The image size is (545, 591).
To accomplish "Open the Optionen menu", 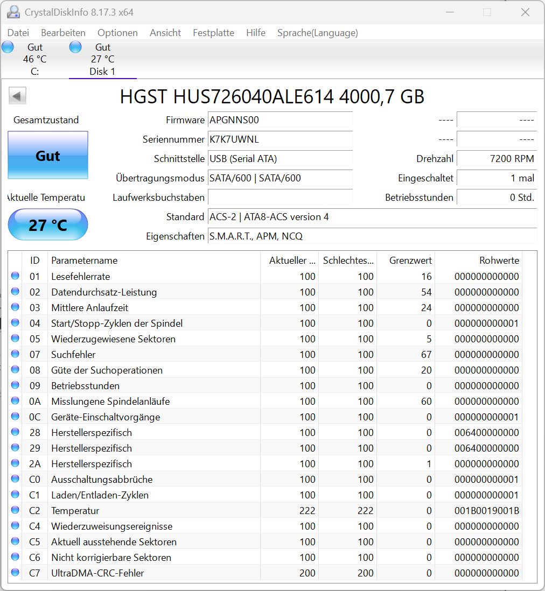I will pos(117,33).
